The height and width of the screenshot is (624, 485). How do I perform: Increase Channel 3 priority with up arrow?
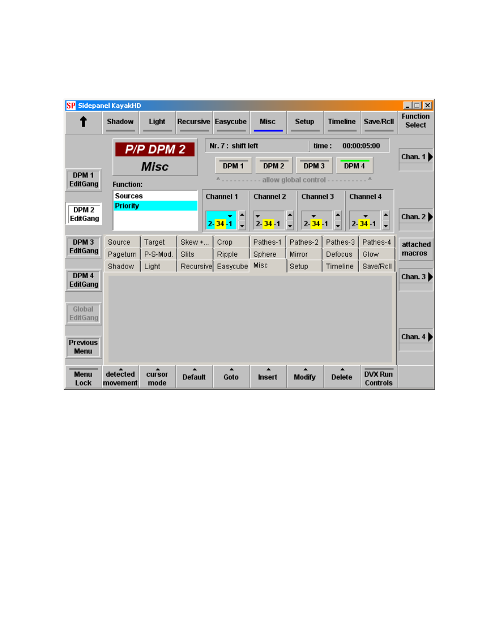(338, 215)
